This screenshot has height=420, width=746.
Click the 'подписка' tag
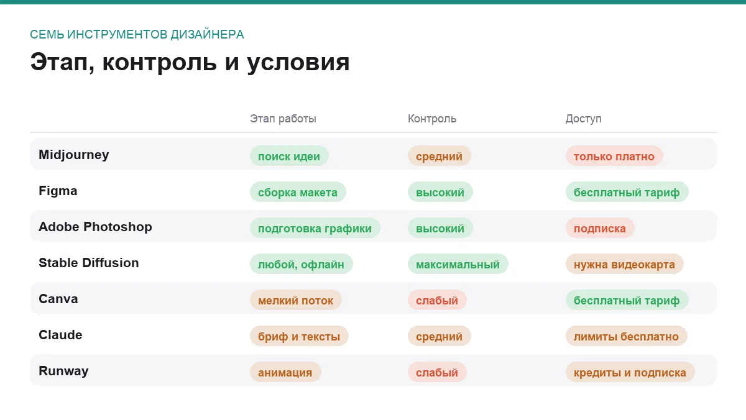(x=600, y=228)
